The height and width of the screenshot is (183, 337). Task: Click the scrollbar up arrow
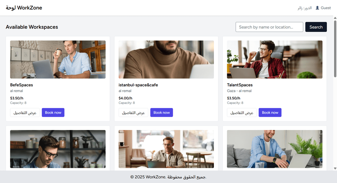click(335, 18)
